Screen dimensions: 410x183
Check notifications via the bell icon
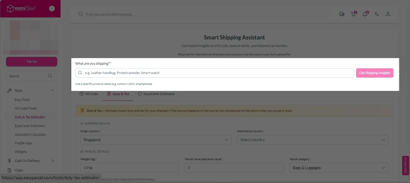(x=365, y=14)
